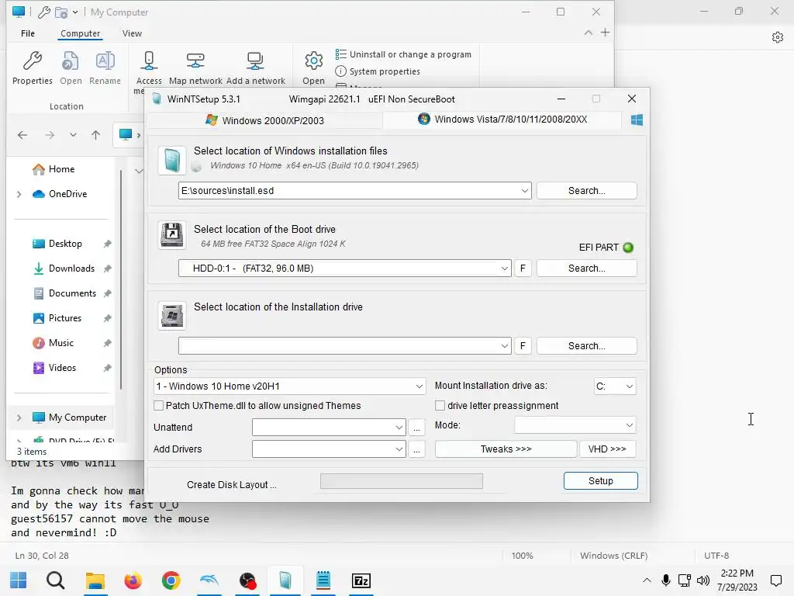The height and width of the screenshot is (596, 794).
Task: Click the Notepad settings gear icon
Action: point(777,37)
